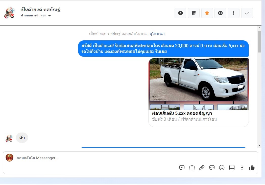265x185 pixels.
Task: Click the contact's profile picture in header
Action: pyautogui.click(x=10, y=13)
